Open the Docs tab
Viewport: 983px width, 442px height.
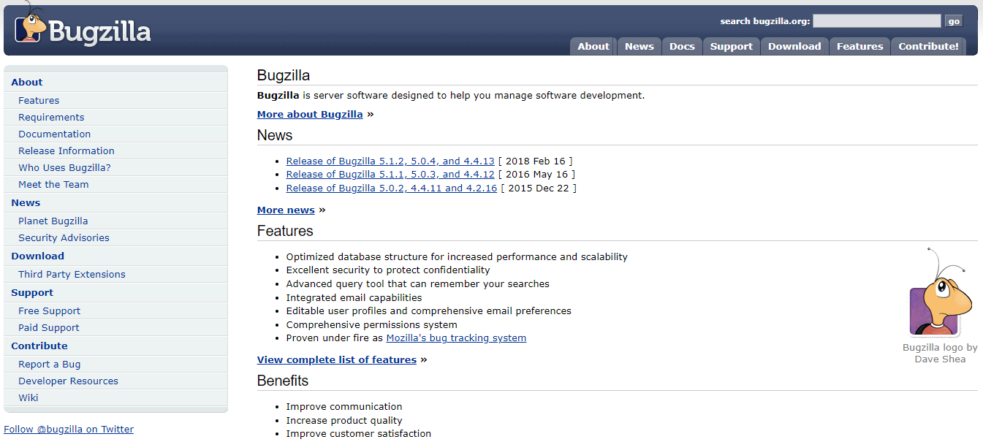(683, 46)
